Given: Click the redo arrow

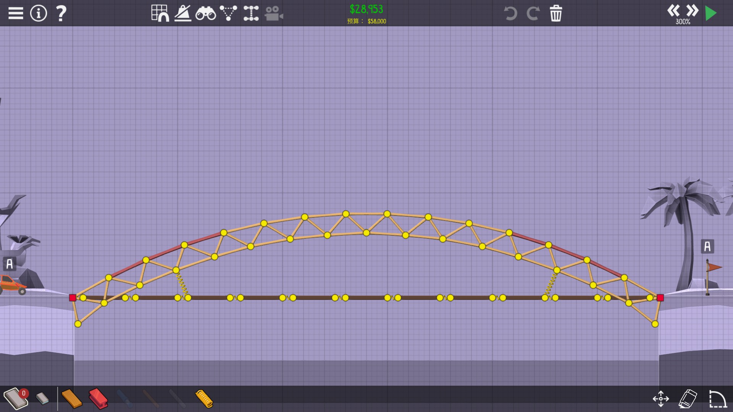Looking at the screenshot, I should click(x=533, y=13).
